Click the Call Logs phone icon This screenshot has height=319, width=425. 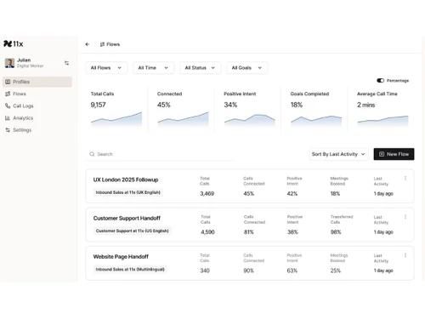point(8,105)
